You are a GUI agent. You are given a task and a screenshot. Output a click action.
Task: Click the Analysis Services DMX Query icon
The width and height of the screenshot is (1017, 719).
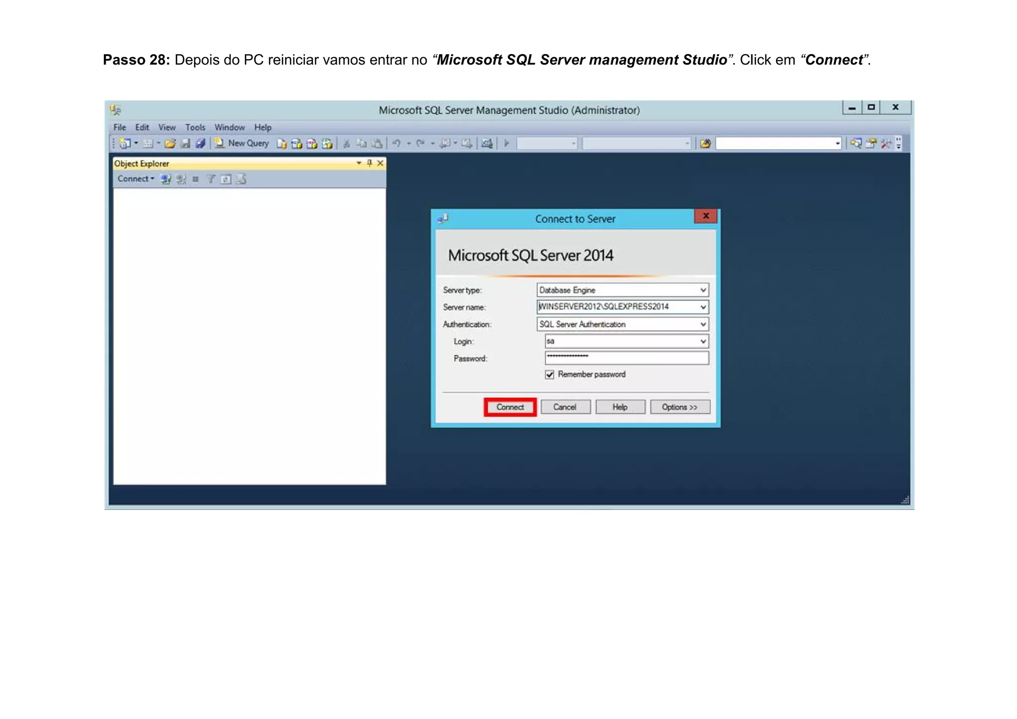[x=312, y=144]
